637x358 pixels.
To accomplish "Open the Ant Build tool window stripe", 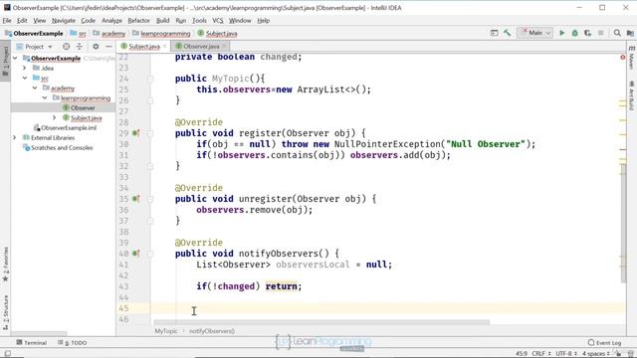I will 631,95.
